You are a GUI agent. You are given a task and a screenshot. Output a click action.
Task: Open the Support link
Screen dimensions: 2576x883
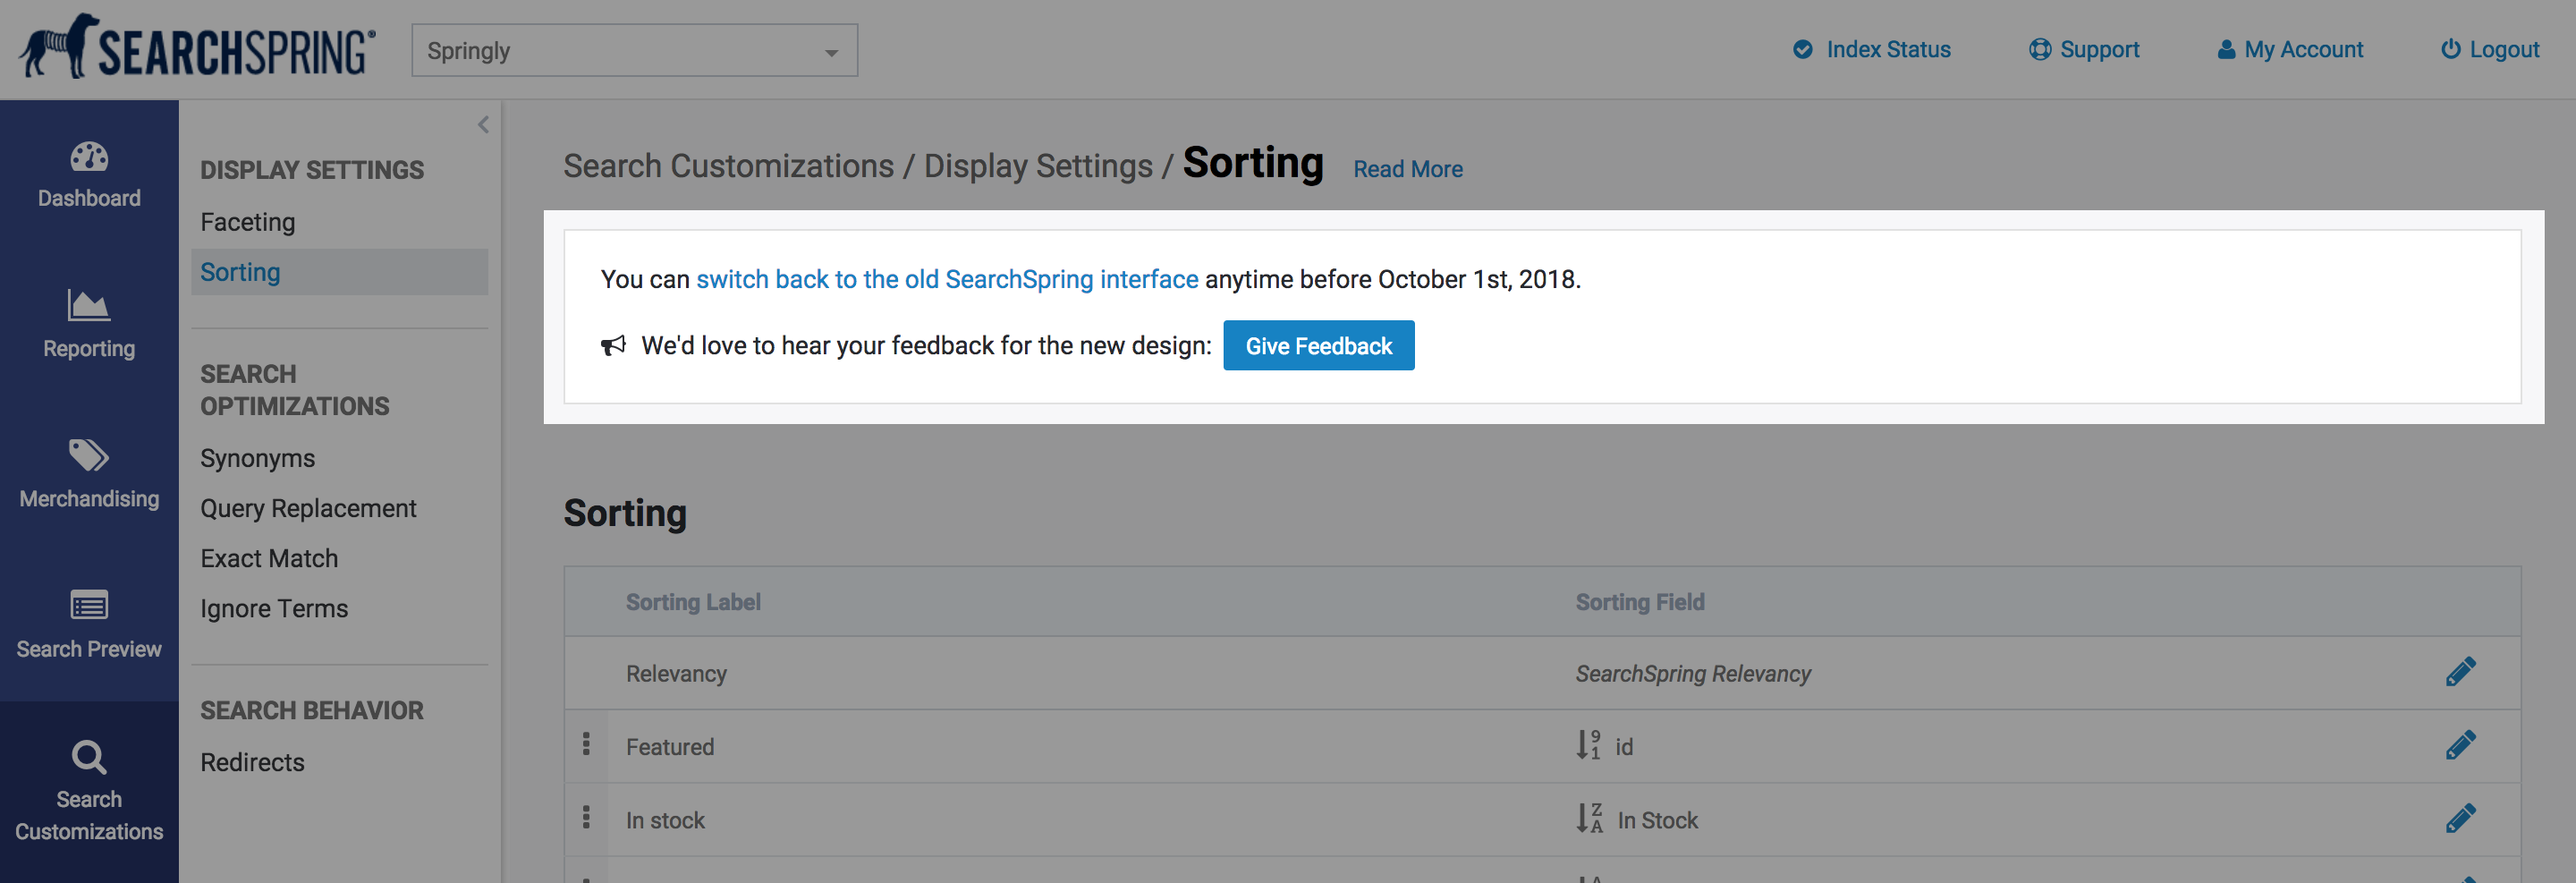pos(2099,50)
